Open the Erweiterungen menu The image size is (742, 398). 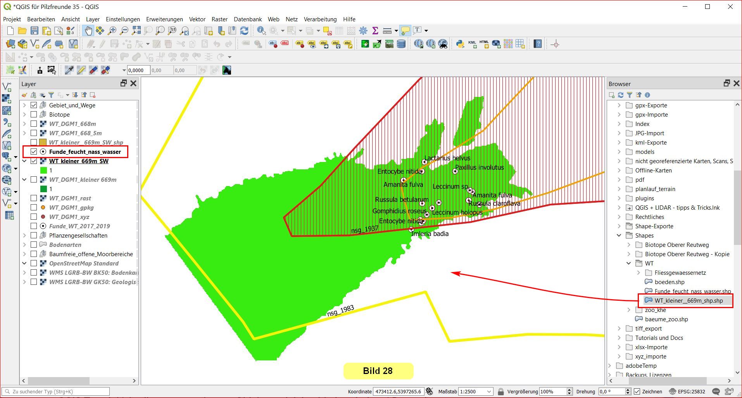coord(164,19)
